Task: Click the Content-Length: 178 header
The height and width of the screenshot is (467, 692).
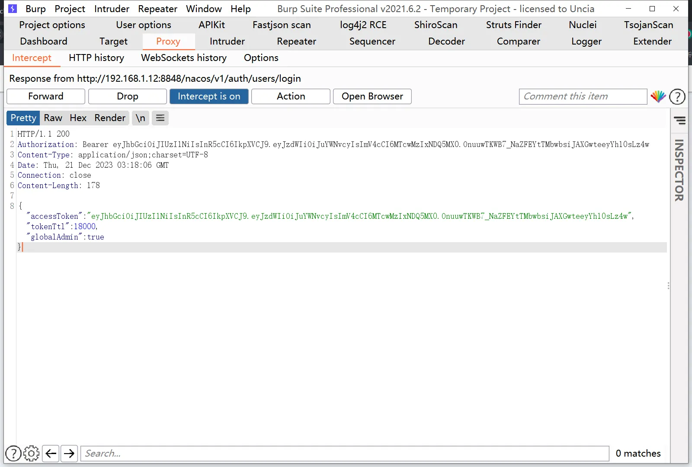Action: click(x=58, y=186)
